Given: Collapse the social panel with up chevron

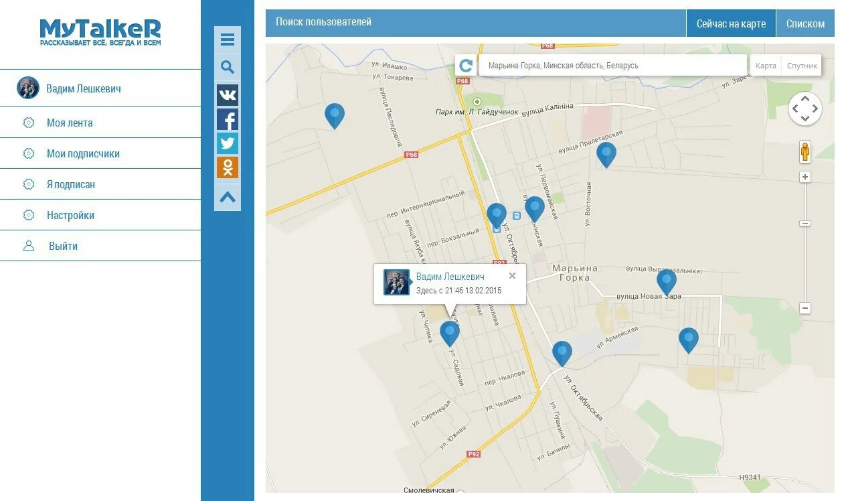Looking at the screenshot, I should (x=228, y=197).
